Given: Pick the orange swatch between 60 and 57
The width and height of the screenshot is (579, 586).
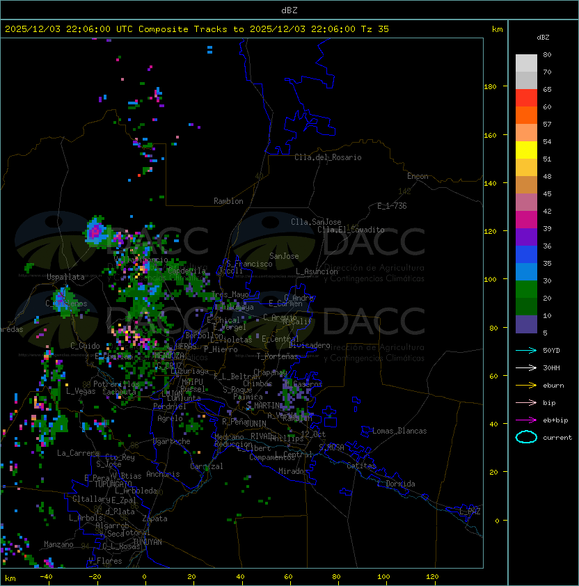Looking at the screenshot, I should (x=526, y=115).
